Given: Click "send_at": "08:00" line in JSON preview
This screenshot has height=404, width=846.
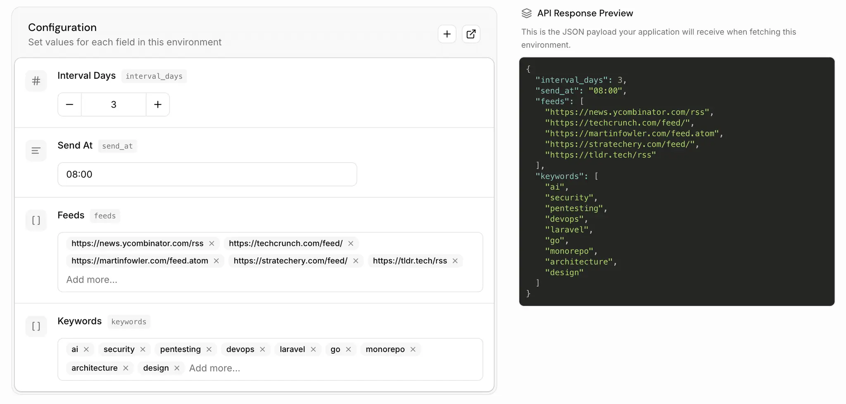Looking at the screenshot, I should coord(581,91).
